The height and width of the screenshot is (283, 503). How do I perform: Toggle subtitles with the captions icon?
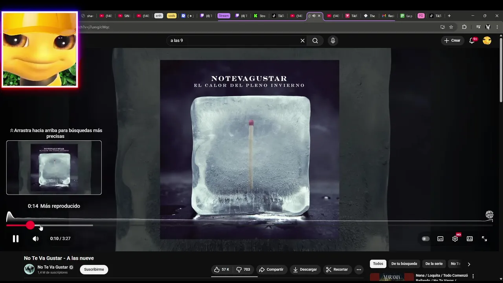pyautogui.click(x=441, y=239)
